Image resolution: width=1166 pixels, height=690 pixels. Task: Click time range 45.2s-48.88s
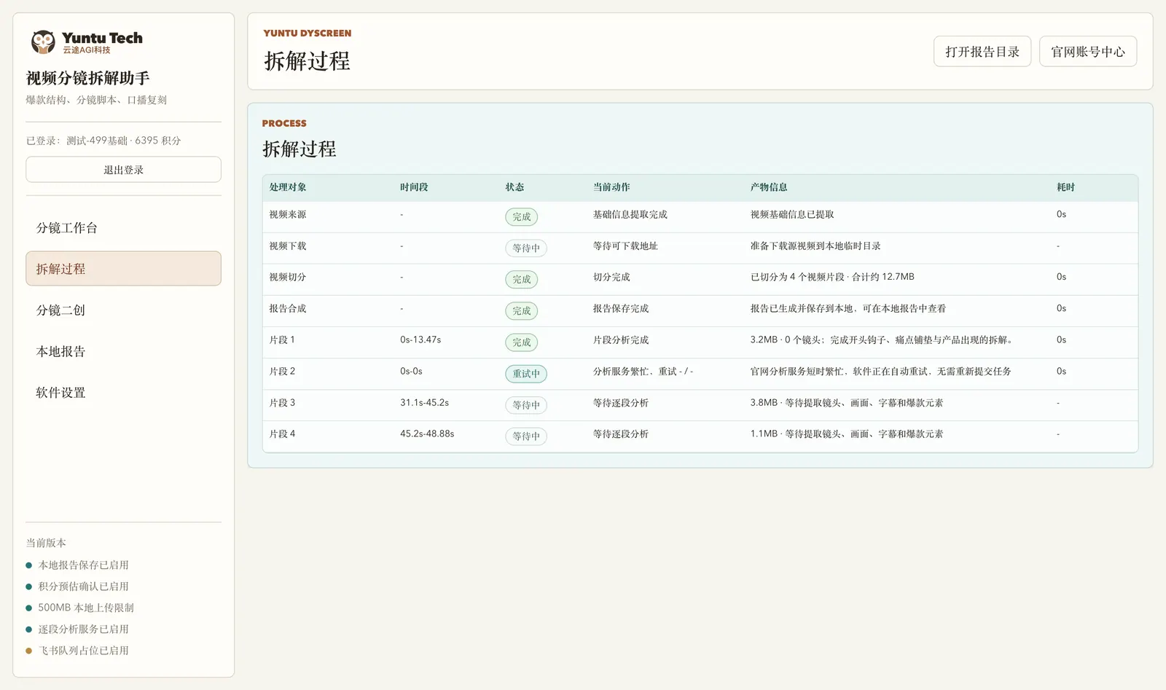(x=427, y=434)
